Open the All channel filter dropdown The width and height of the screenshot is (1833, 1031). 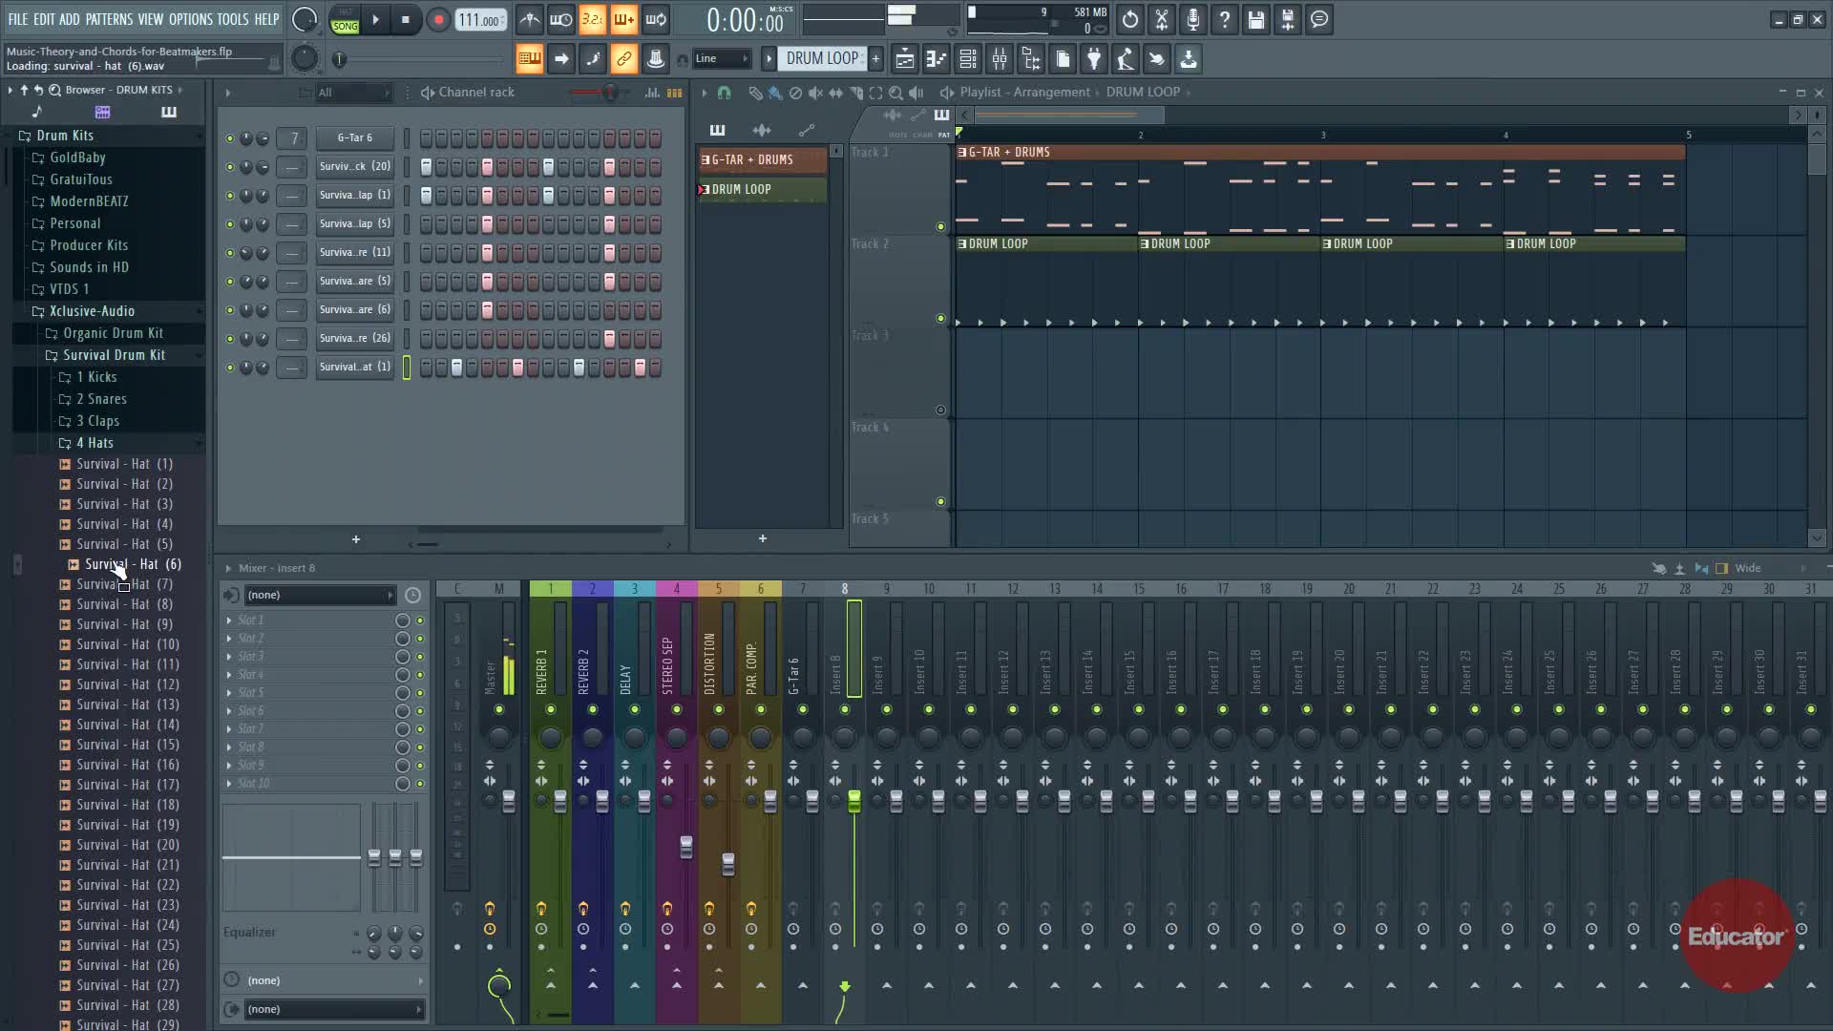(354, 93)
